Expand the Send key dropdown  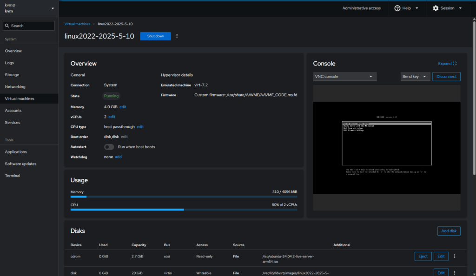(416, 76)
